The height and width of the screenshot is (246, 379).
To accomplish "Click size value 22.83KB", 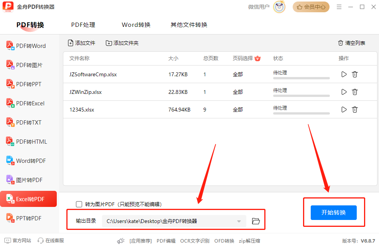I will click(178, 92).
